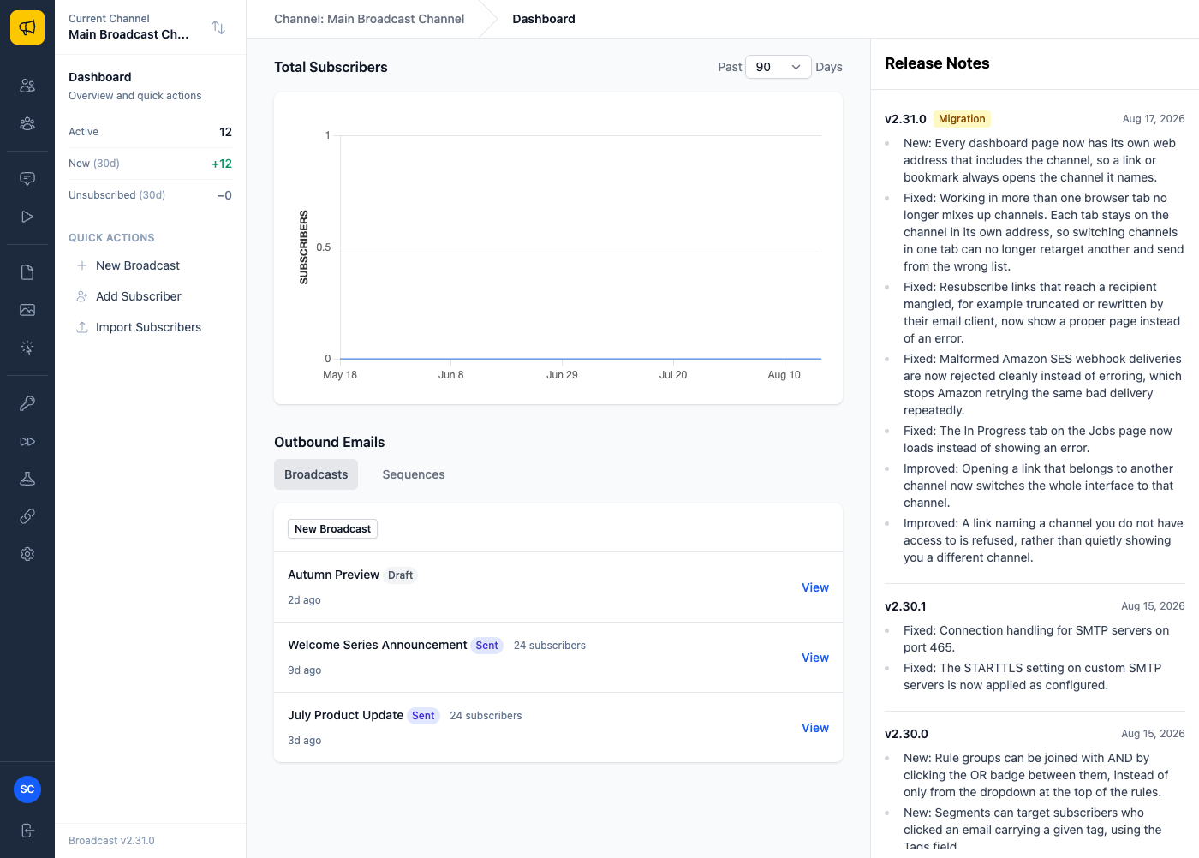Click the Release Notes heading
The width and height of the screenshot is (1199, 858).
point(937,63)
